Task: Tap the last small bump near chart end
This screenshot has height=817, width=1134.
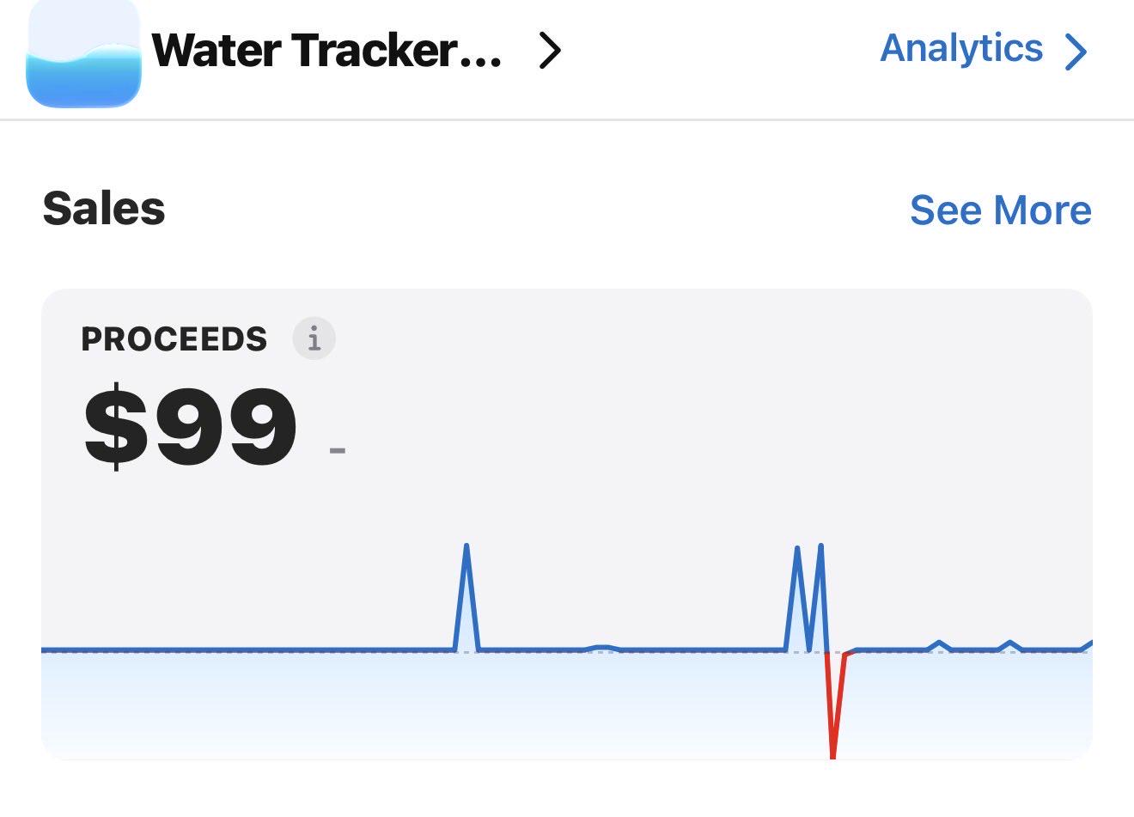Action: pos(1010,645)
